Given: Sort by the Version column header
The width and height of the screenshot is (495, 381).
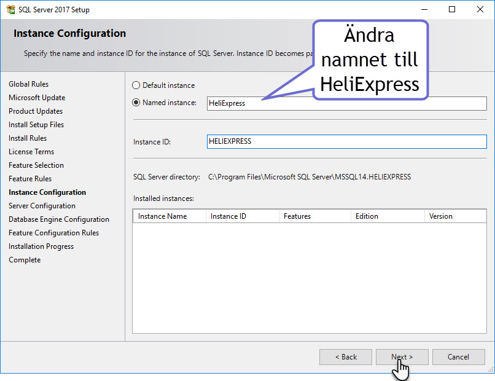Looking at the screenshot, I should [455, 216].
